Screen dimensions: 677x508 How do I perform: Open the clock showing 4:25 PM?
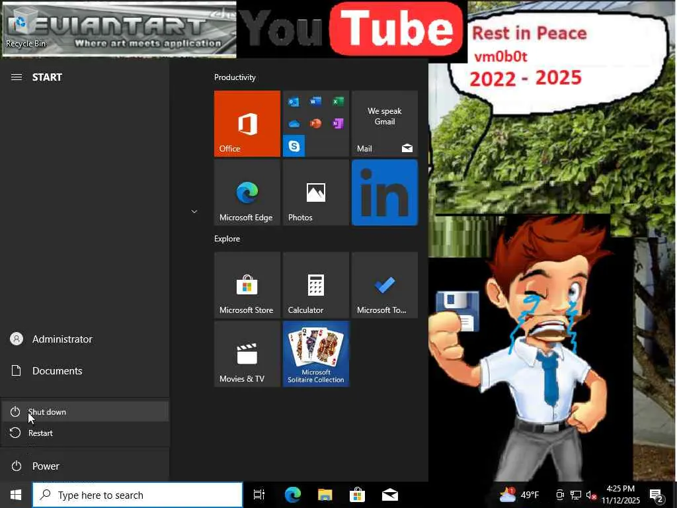(621, 495)
